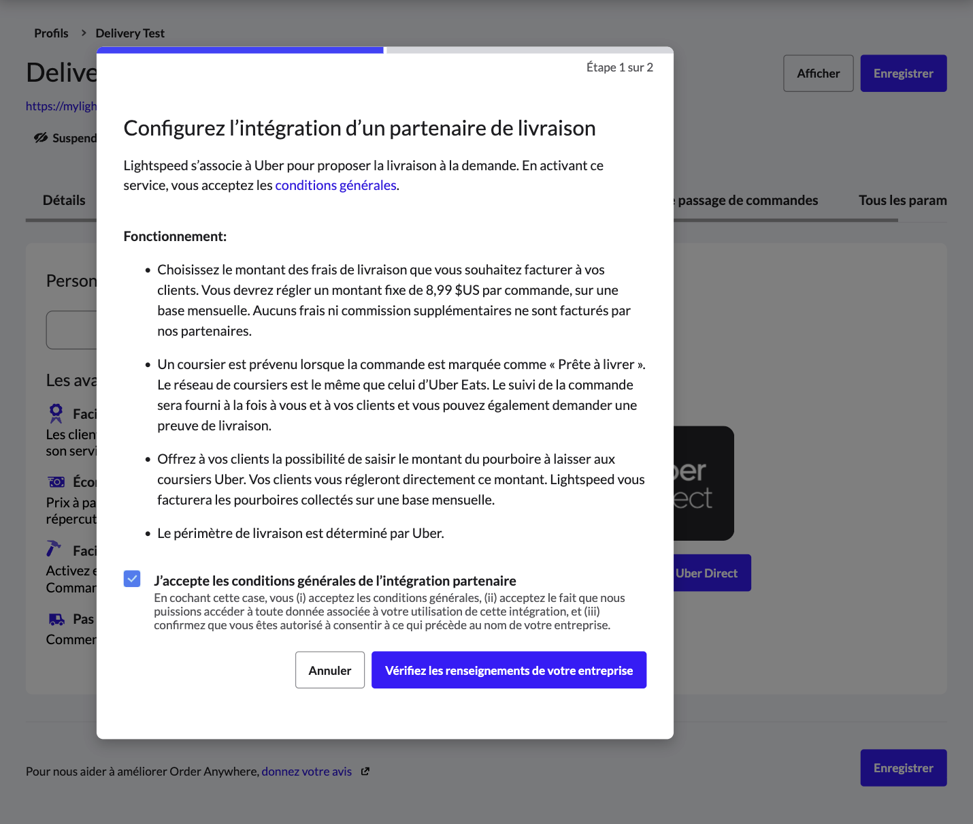Click the Suspend eye-slash icon

pyautogui.click(x=41, y=138)
